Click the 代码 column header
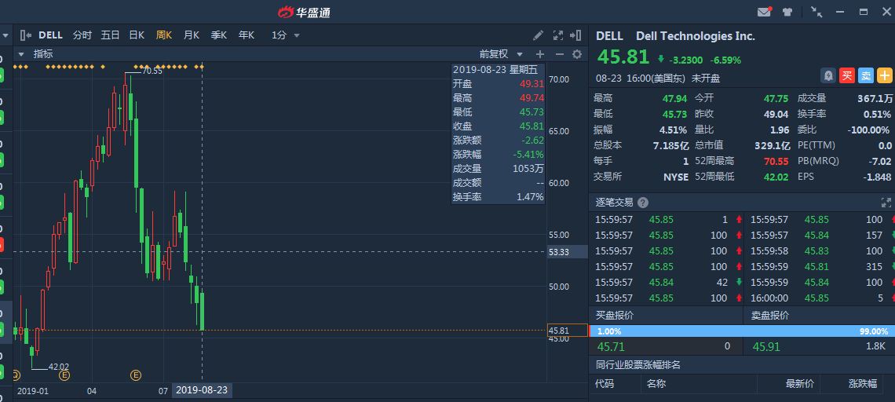The height and width of the screenshot is (402, 895). click(605, 384)
